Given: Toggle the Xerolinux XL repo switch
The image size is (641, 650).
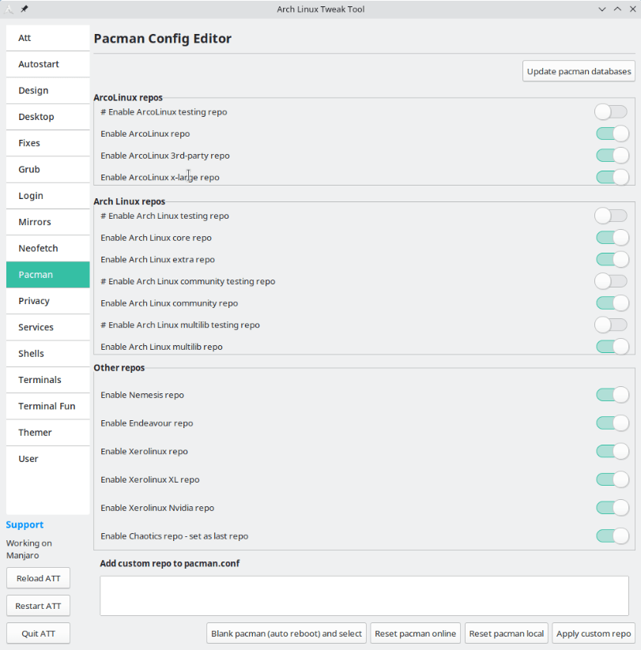Looking at the screenshot, I should 613,479.
